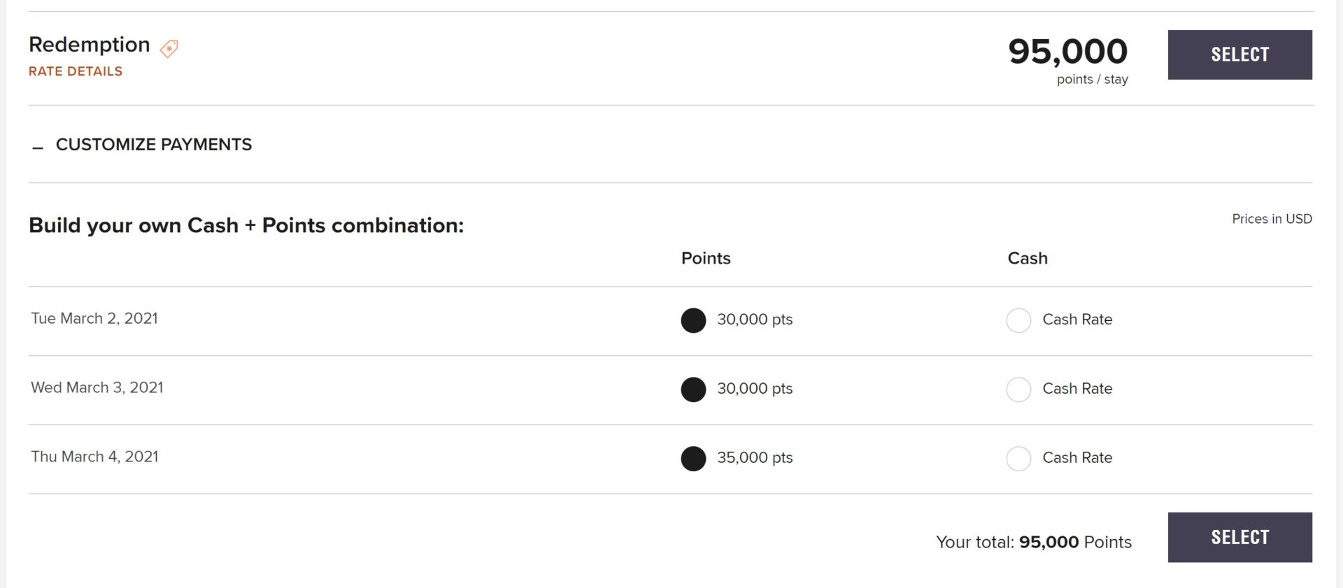
Task: Click the Build your own Cash + Points heading
Action: 246,225
